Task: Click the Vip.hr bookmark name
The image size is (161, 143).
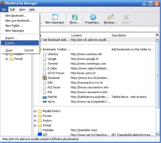Action: [x=51, y=102]
